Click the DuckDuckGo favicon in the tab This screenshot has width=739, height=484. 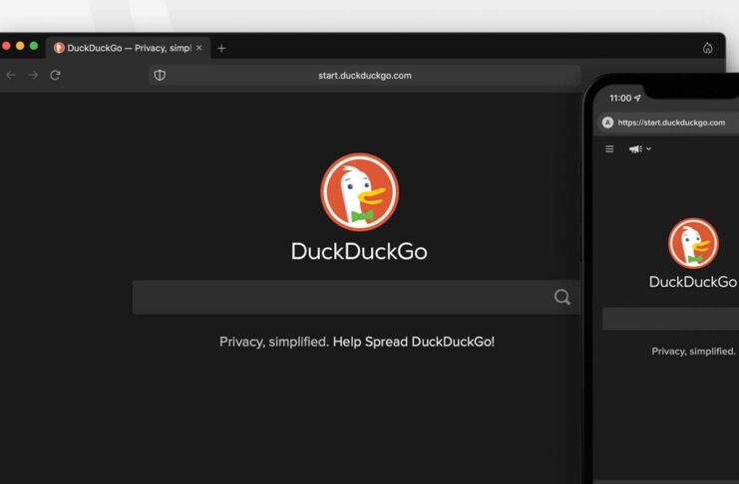tap(59, 48)
